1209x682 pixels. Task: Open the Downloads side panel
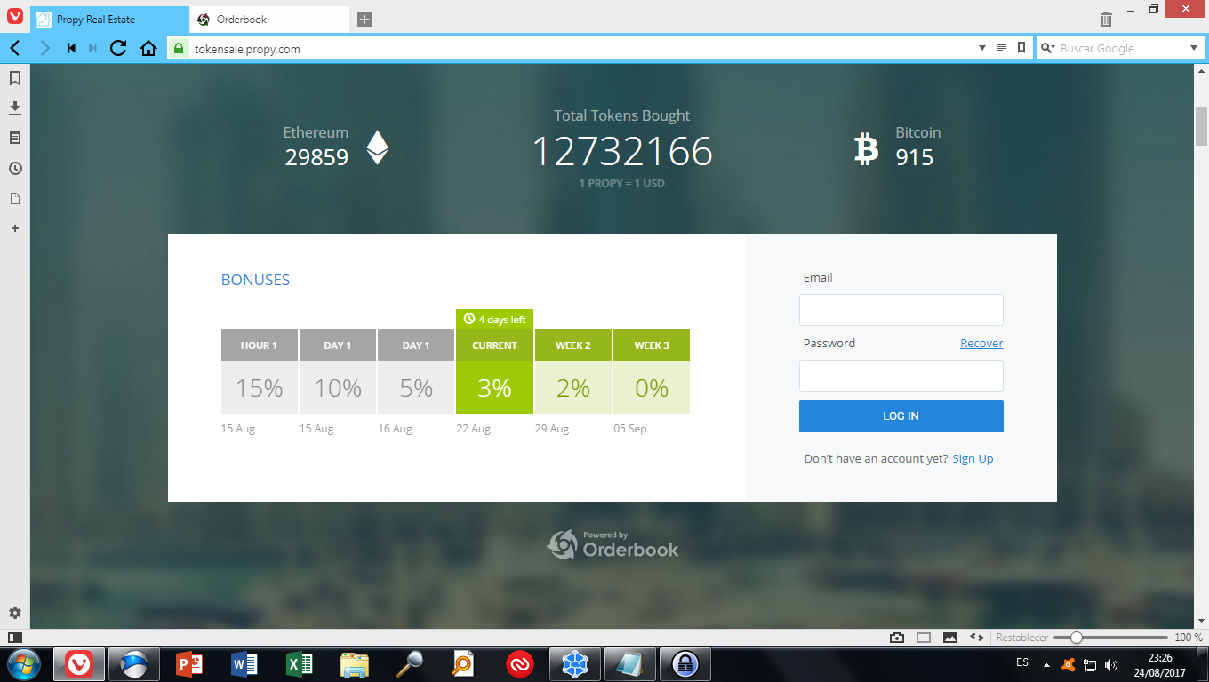pos(15,108)
